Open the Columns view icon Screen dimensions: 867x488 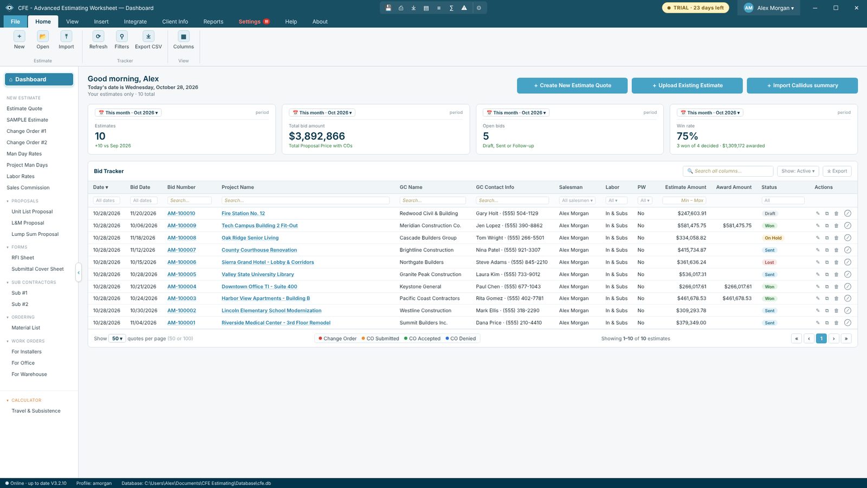coord(184,36)
